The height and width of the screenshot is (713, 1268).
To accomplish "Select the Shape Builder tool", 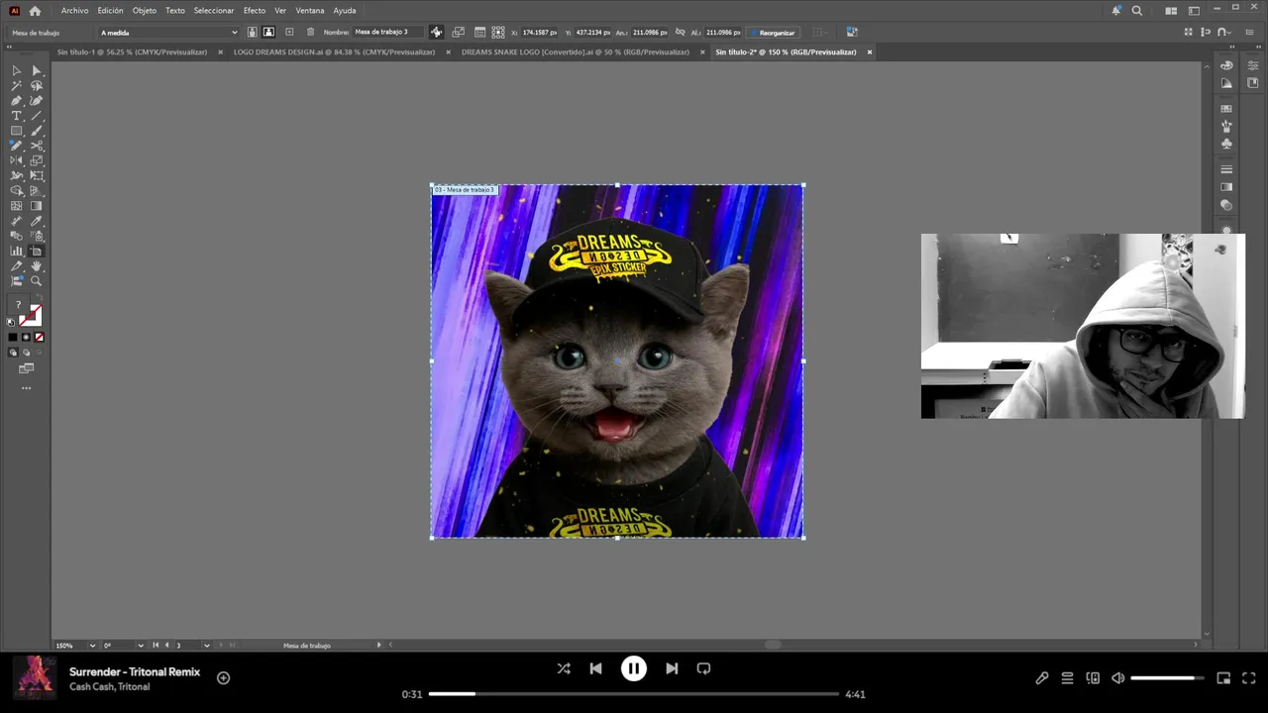I will pos(16,190).
